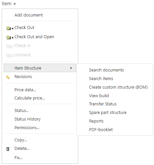The width and height of the screenshot is (154, 165).
Task: Click the Check Out folder icon
Action: [10, 28]
